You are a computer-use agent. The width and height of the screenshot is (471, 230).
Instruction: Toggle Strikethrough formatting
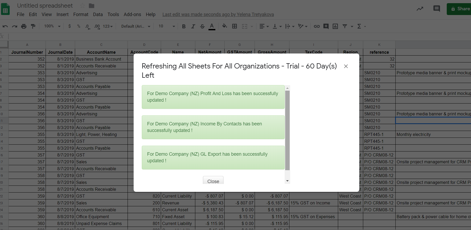point(202,26)
